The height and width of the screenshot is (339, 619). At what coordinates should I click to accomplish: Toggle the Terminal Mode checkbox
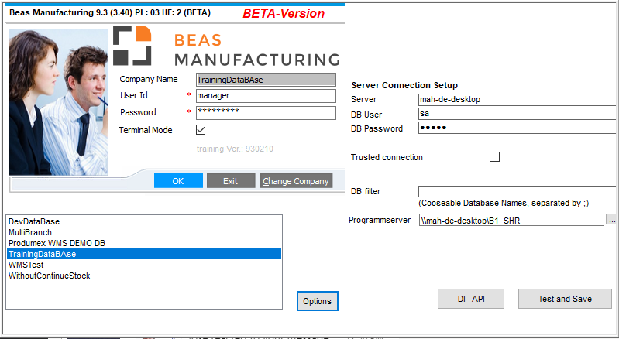pos(201,130)
